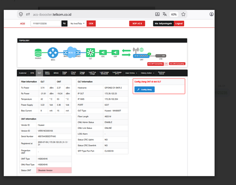The width and height of the screenshot is (236, 185).
Task: Click the green bidirectional arrows icon
Action: pos(126,52)
